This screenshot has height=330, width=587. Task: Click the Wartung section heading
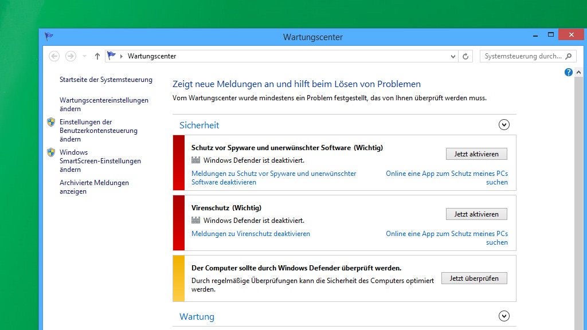197,316
